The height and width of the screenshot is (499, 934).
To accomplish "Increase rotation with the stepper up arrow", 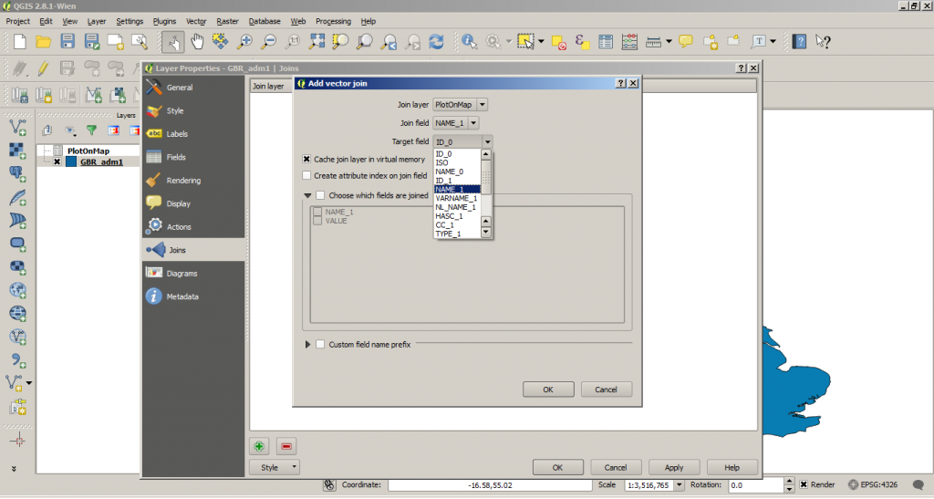I will 789,481.
